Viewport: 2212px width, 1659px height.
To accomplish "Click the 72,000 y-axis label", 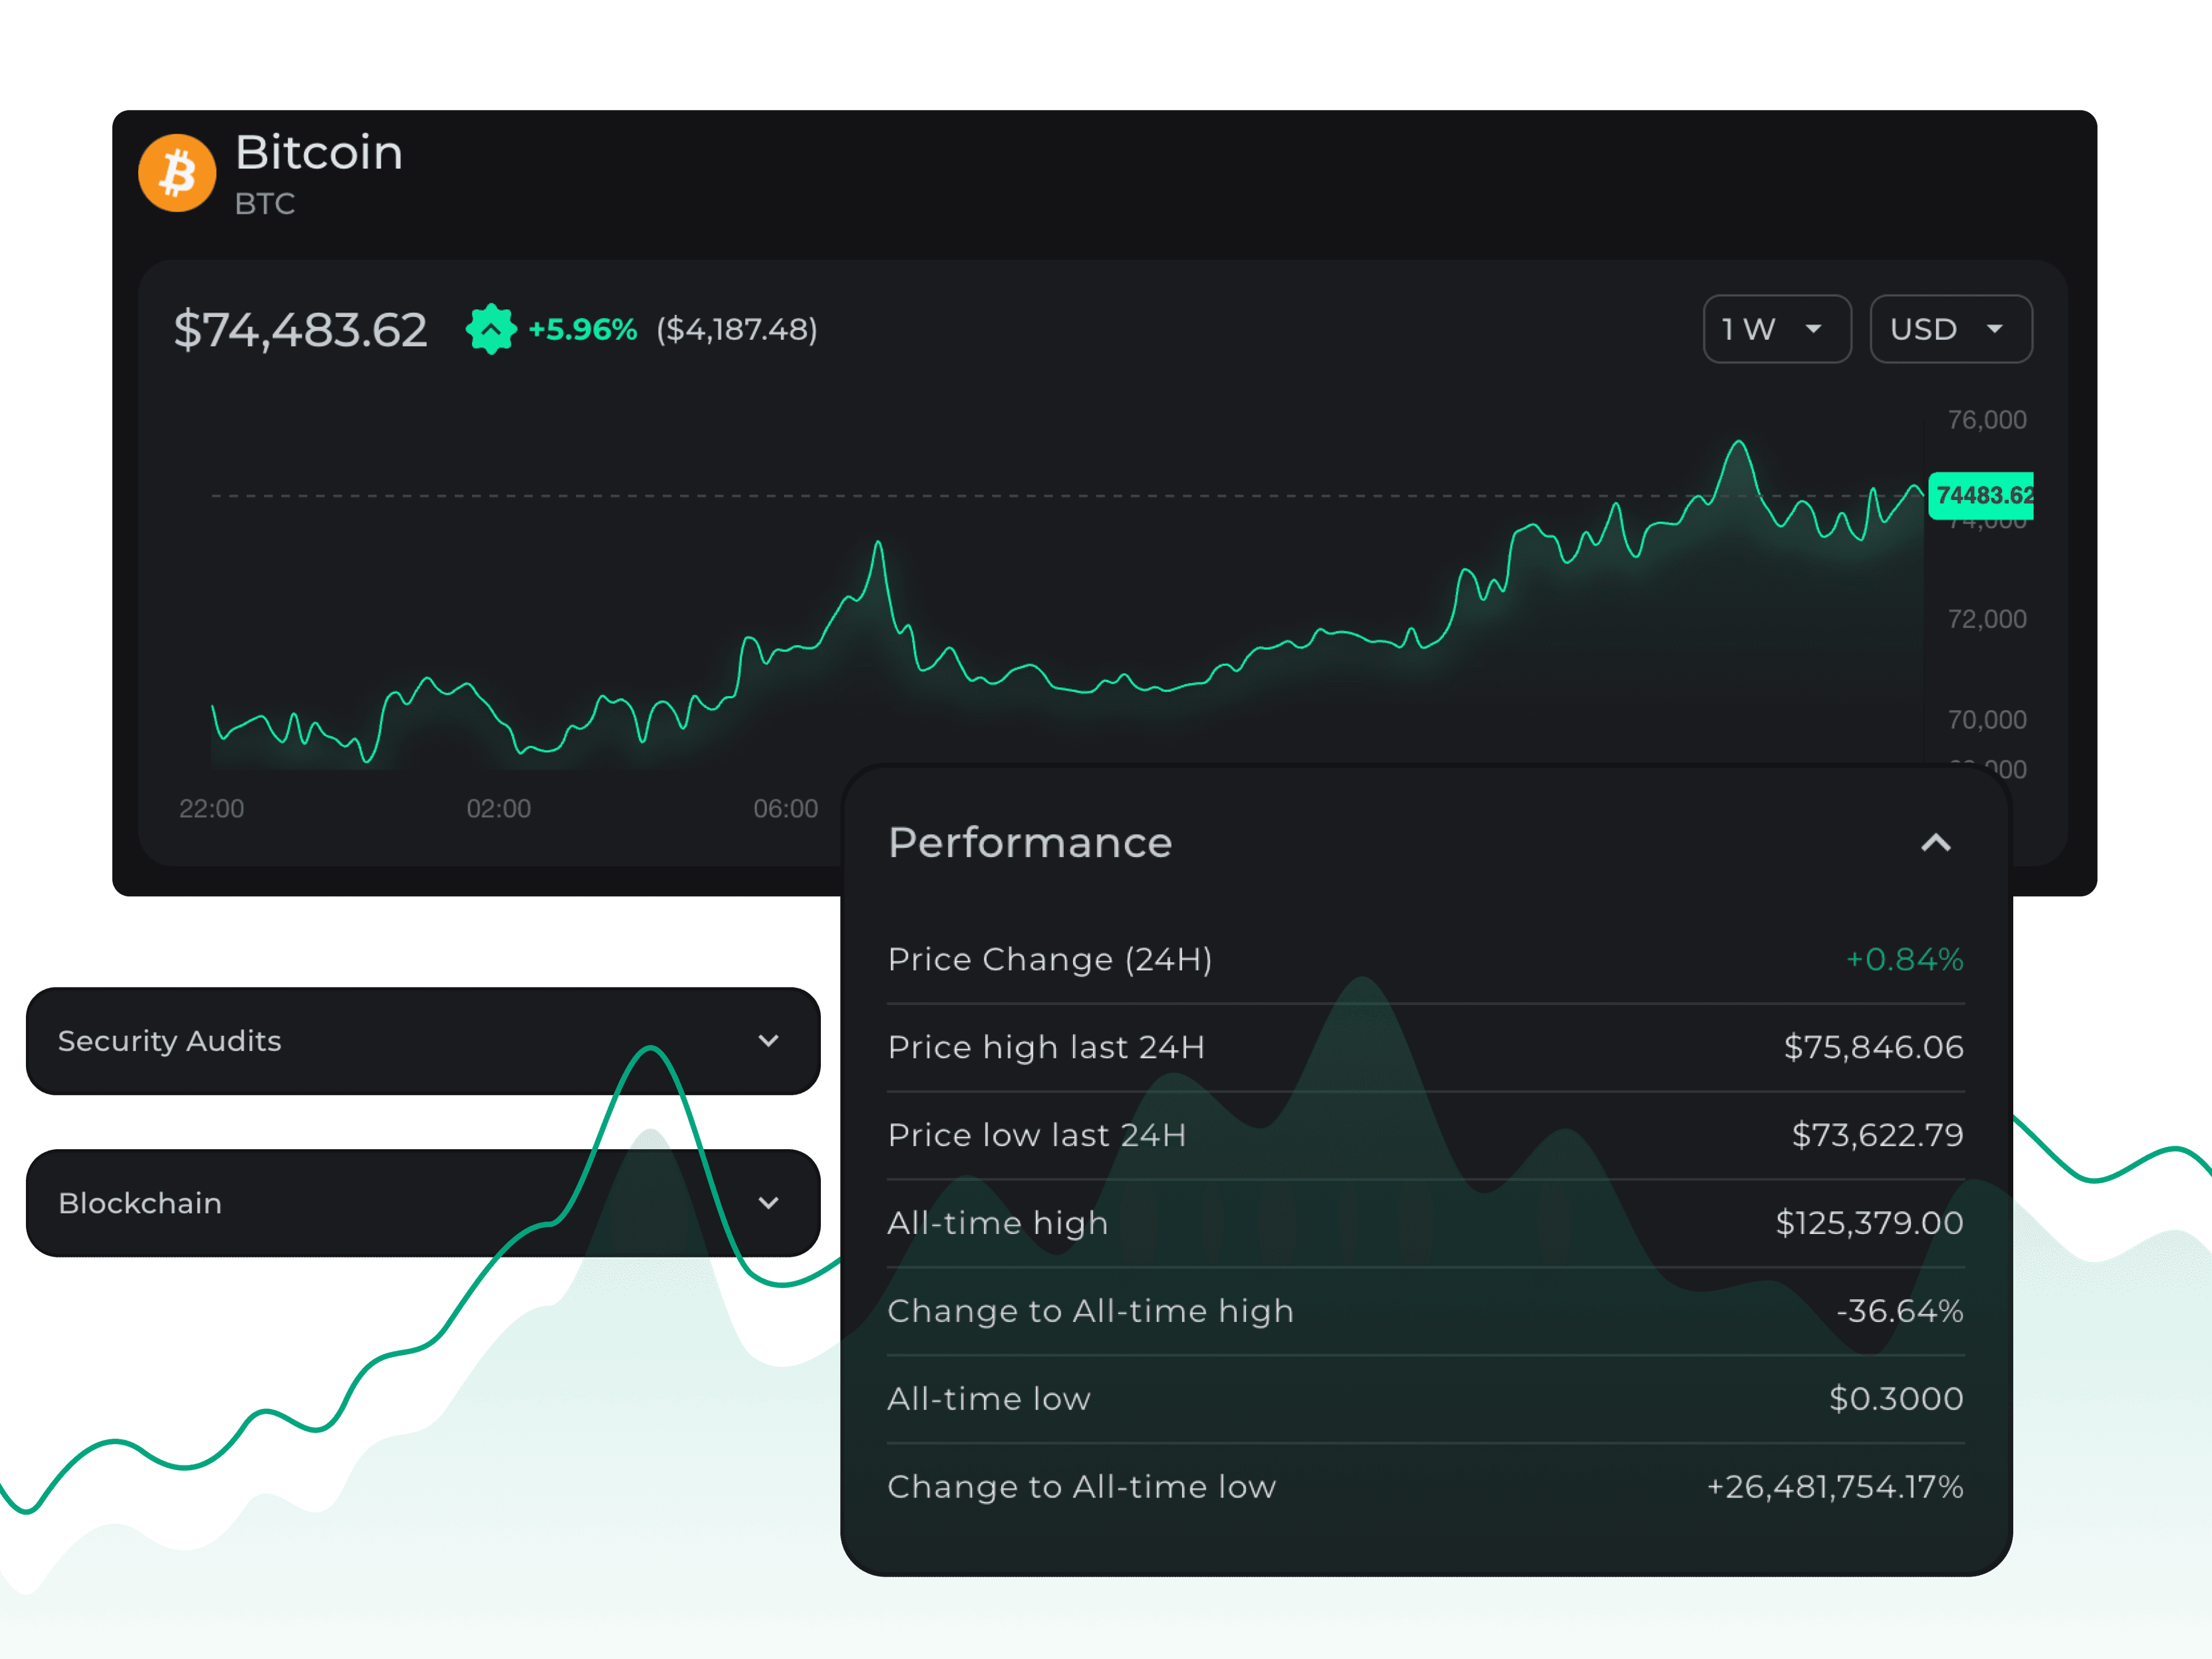I will tap(1987, 619).
